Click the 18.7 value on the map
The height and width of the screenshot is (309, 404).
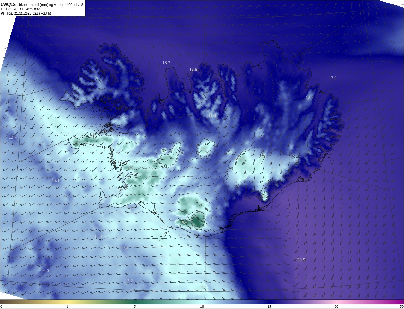(x=166, y=63)
